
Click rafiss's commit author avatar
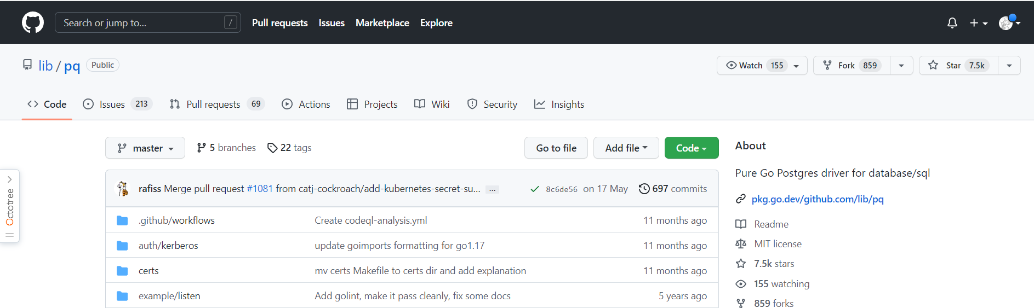(123, 189)
